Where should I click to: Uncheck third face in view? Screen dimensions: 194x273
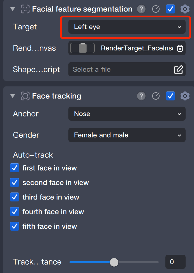(x=14, y=197)
